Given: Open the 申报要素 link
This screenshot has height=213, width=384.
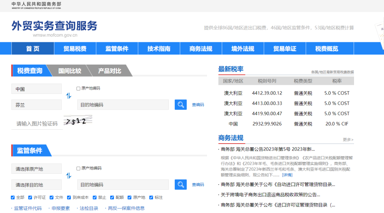Looking at the screenshot, I should click(x=60, y=208).
